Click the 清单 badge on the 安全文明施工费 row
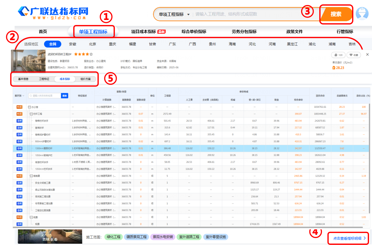Image resolution: width=372 pixels, height=245 pixels. pyautogui.click(x=20, y=183)
